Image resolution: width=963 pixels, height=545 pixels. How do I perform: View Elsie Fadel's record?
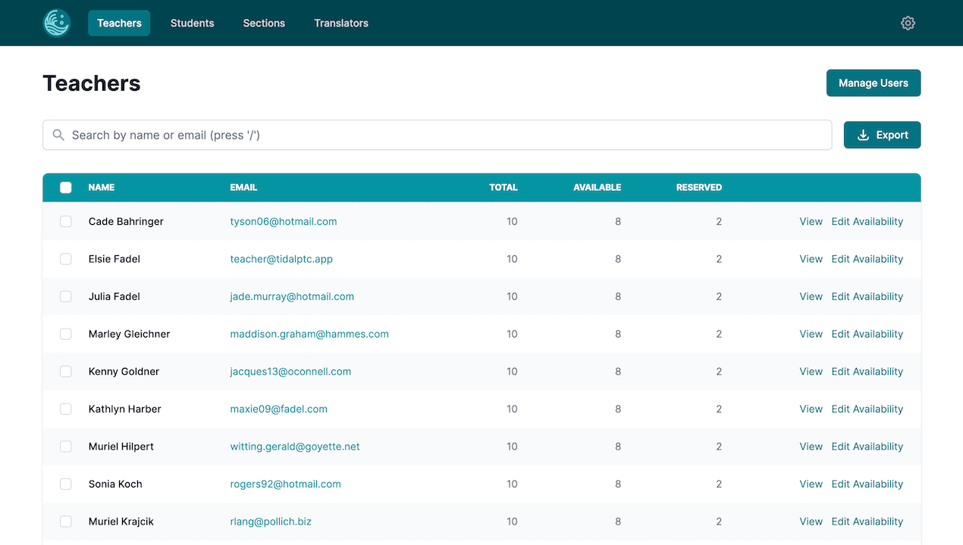pyautogui.click(x=811, y=259)
